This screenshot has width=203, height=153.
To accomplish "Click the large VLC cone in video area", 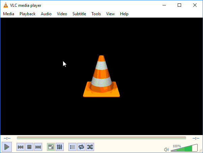I will 101,76.
